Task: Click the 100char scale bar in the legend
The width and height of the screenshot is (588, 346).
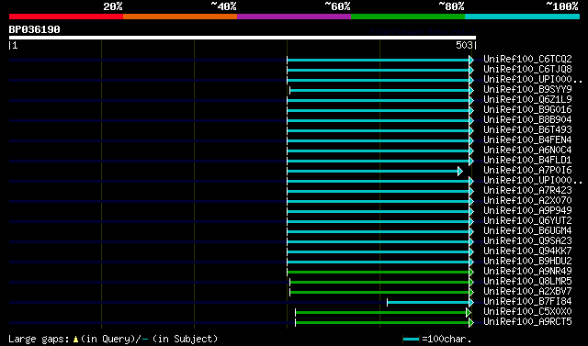Action: (x=411, y=340)
